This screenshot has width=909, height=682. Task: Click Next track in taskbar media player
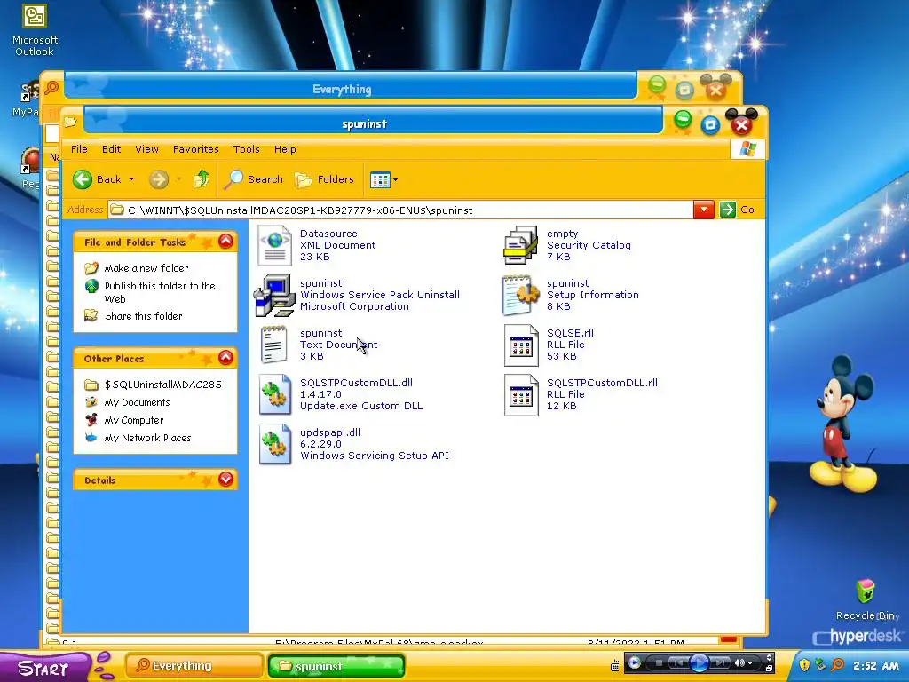point(719,662)
